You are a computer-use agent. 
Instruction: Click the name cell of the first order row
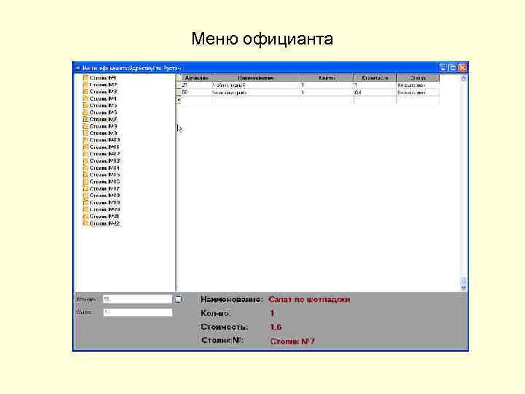pos(256,85)
